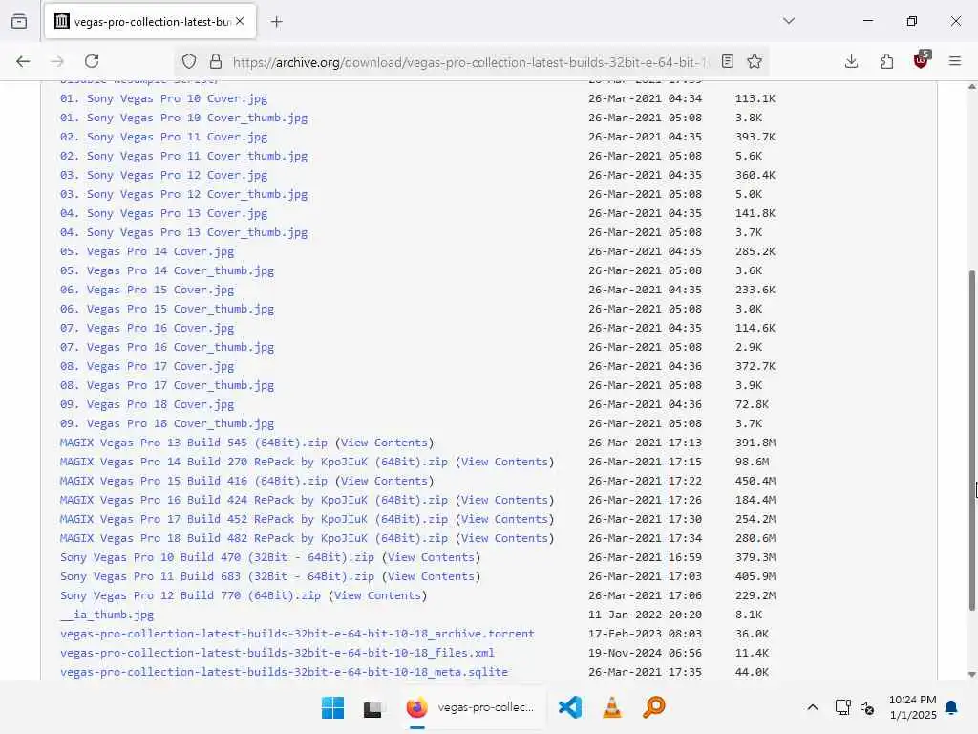Open the _files.xml link
This screenshot has height=734, width=978.
(277, 653)
